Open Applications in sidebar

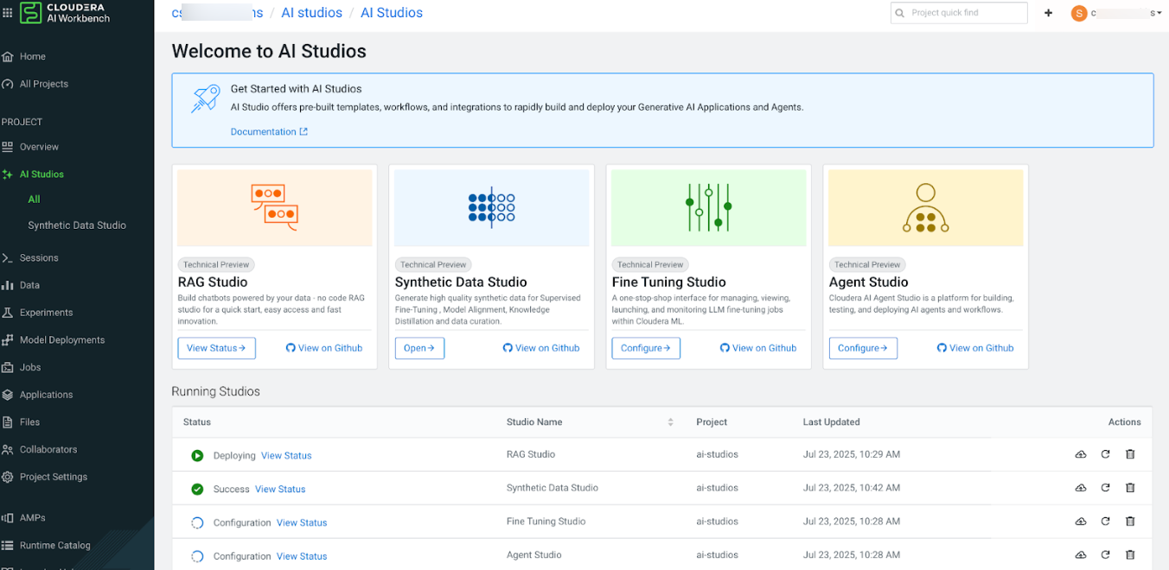pyautogui.click(x=46, y=395)
